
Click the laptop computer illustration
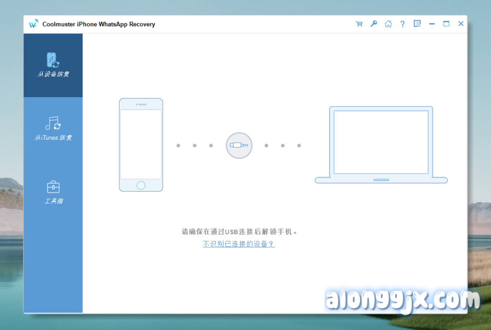point(381,145)
